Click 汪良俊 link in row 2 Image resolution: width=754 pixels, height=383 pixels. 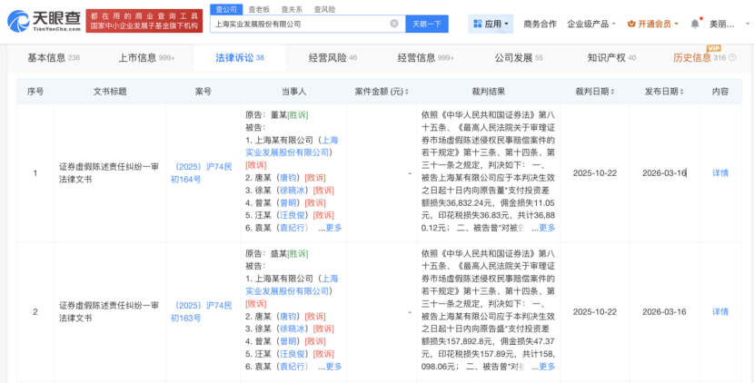pyautogui.click(x=293, y=353)
